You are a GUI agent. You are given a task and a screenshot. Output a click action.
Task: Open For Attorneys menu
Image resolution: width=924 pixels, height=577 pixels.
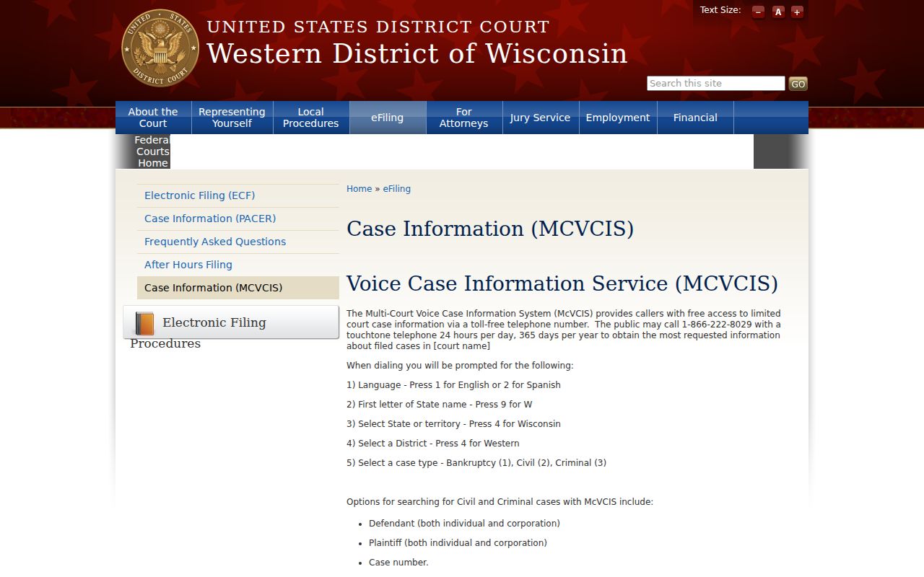pos(464,118)
